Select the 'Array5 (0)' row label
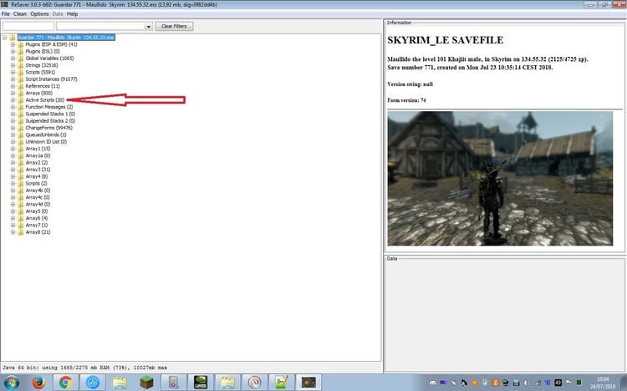The width and height of the screenshot is (627, 391). tap(37, 211)
